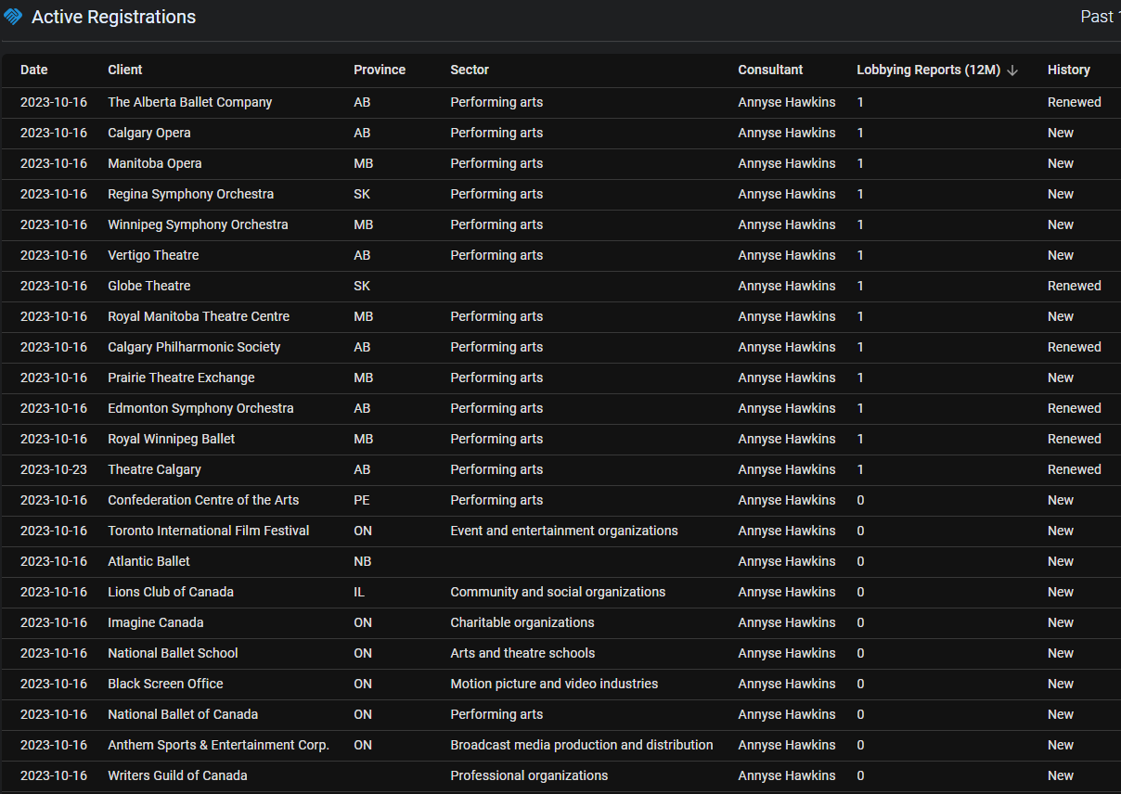The height and width of the screenshot is (794, 1121).
Task: Click the IL province cell
Action: click(359, 592)
